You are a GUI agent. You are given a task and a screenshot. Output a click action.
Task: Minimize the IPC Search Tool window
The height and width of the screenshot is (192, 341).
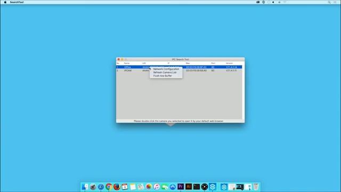[x=122, y=59]
